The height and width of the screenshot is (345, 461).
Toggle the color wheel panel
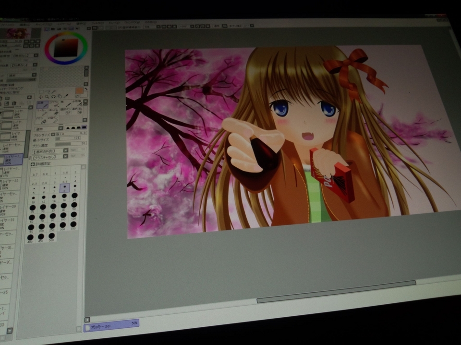(47, 29)
